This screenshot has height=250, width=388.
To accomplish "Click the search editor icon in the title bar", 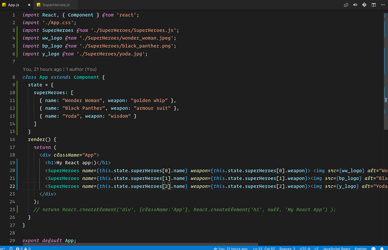I will 346,5.
